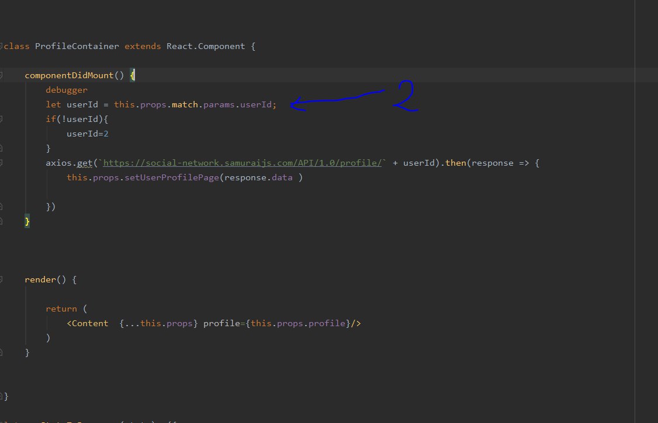Click the ProfileContainer class name
The image size is (658, 423).
(x=77, y=46)
